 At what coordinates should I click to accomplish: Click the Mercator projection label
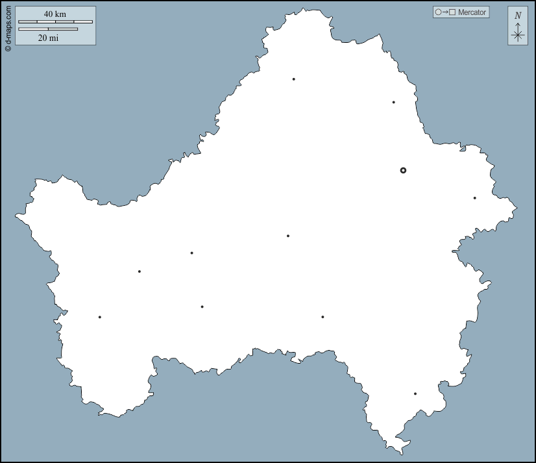point(472,12)
